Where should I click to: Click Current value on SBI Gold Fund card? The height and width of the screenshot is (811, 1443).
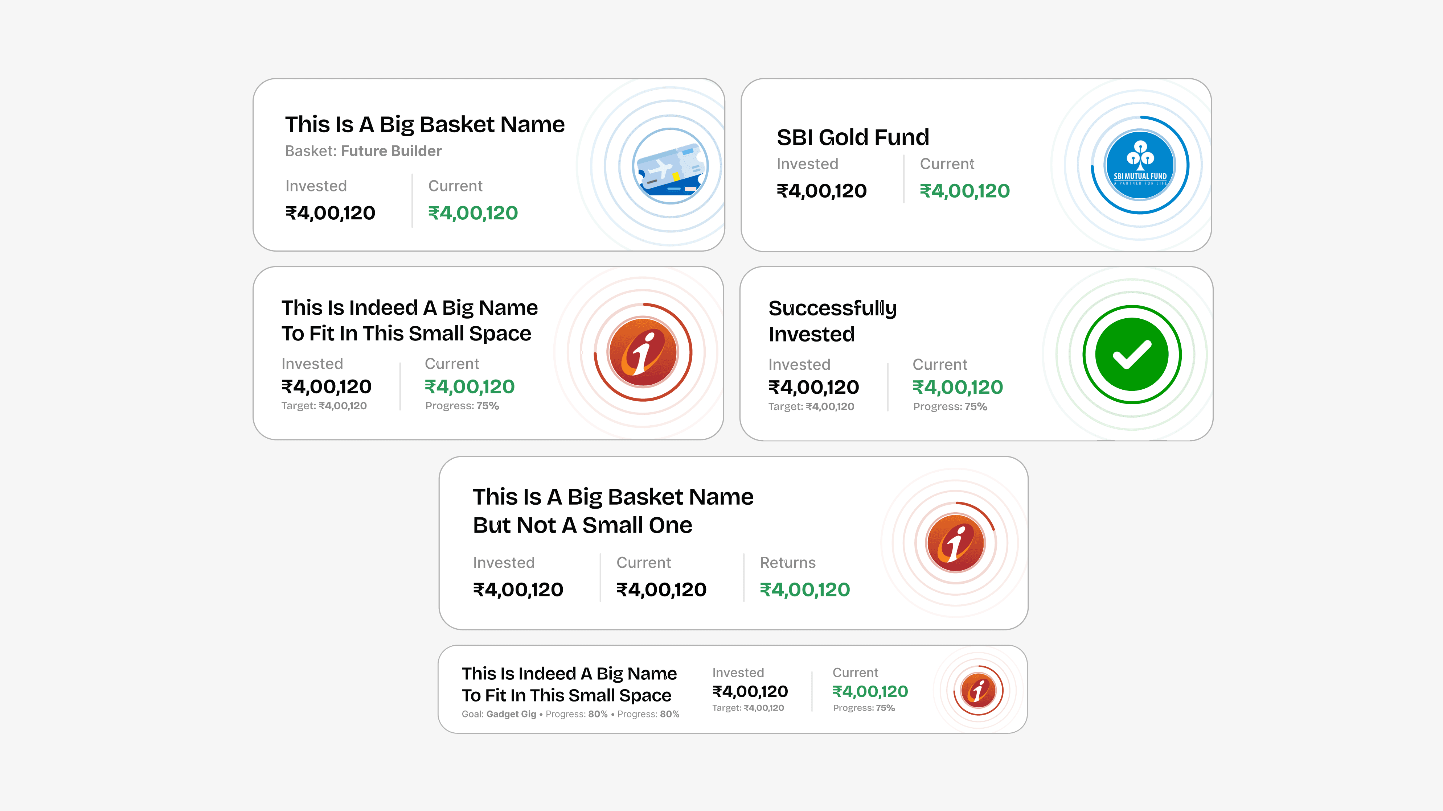point(964,191)
